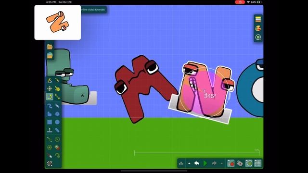Start the simulation with Play
The height and width of the screenshot is (173, 308).
coord(205,163)
